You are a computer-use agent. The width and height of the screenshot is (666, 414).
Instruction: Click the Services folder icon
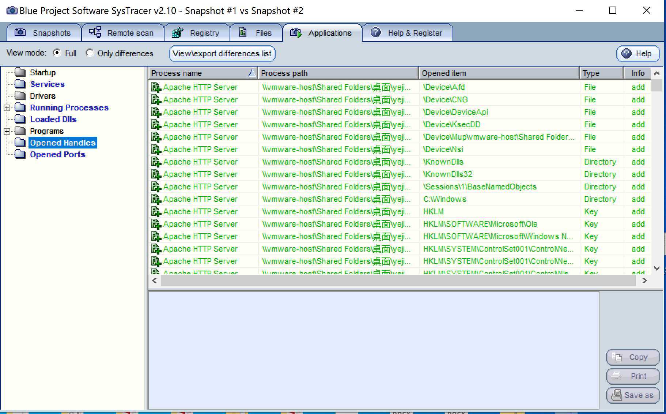click(20, 84)
